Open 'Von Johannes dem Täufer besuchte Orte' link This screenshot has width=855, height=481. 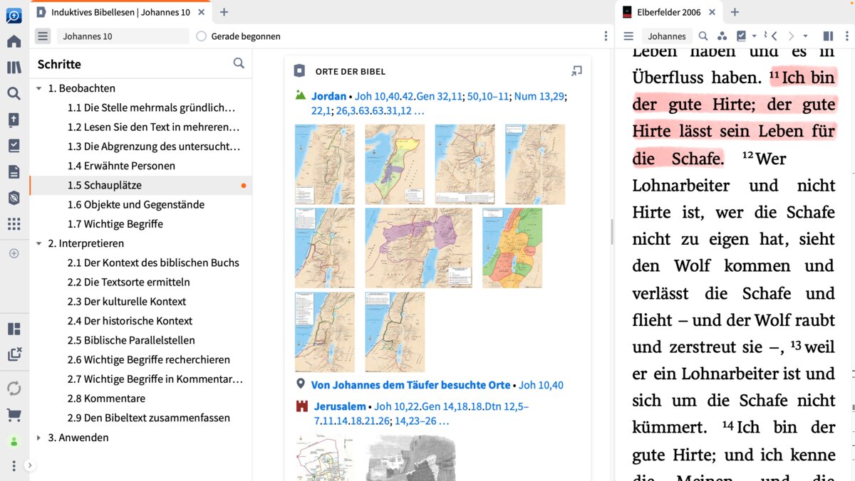(x=410, y=385)
